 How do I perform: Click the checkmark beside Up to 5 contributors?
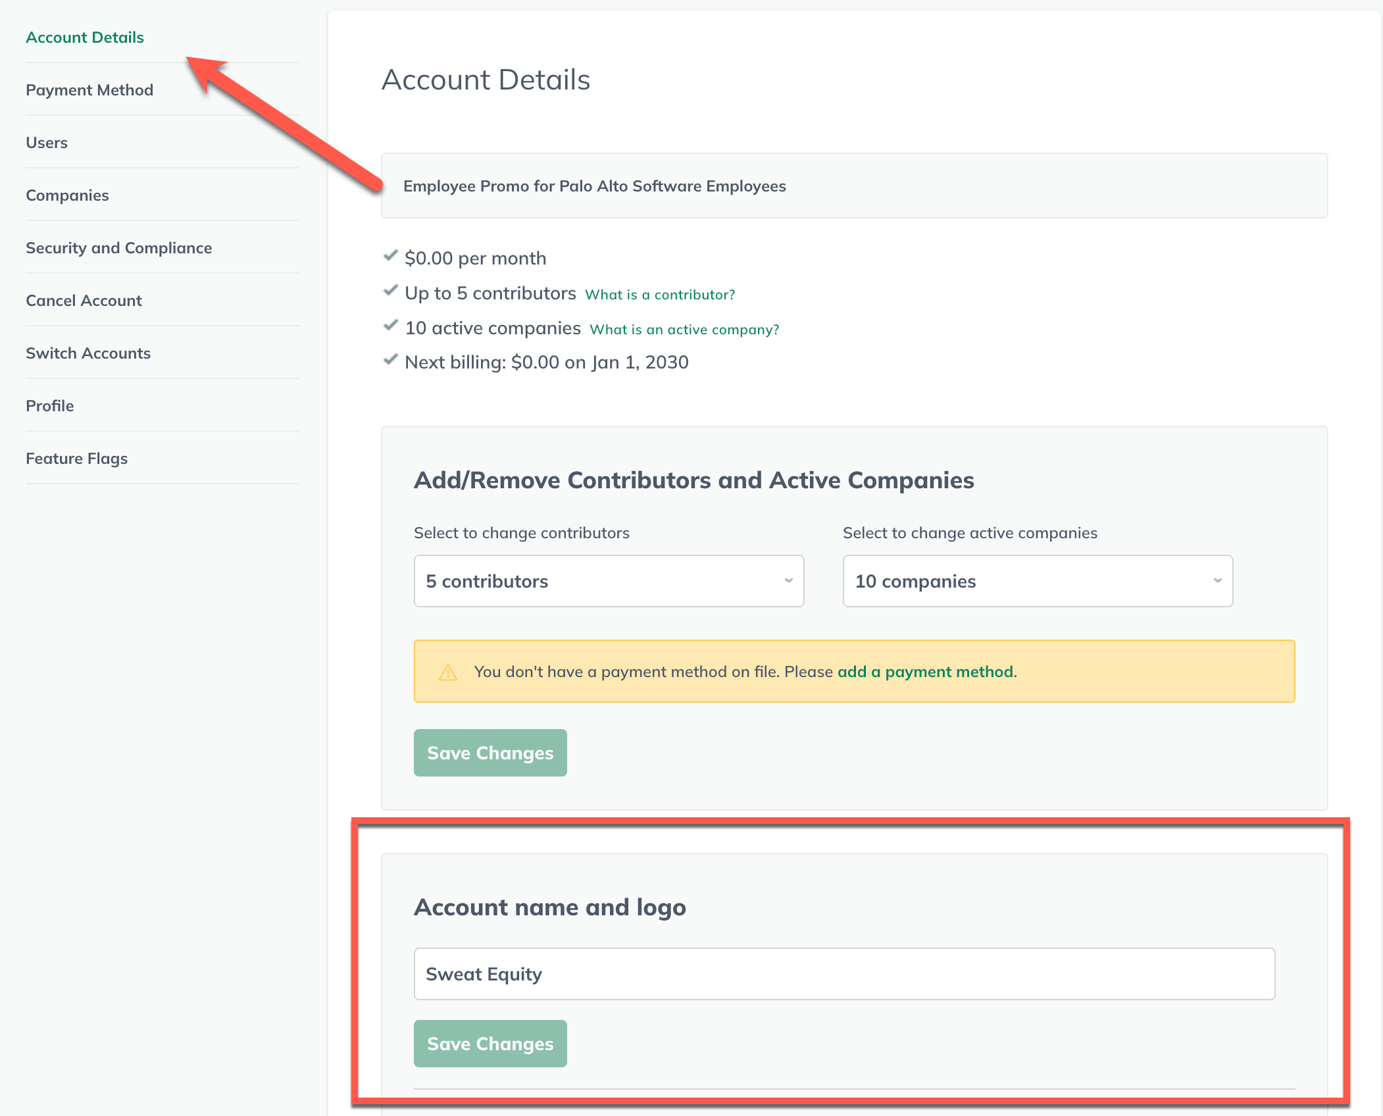coord(390,291)
